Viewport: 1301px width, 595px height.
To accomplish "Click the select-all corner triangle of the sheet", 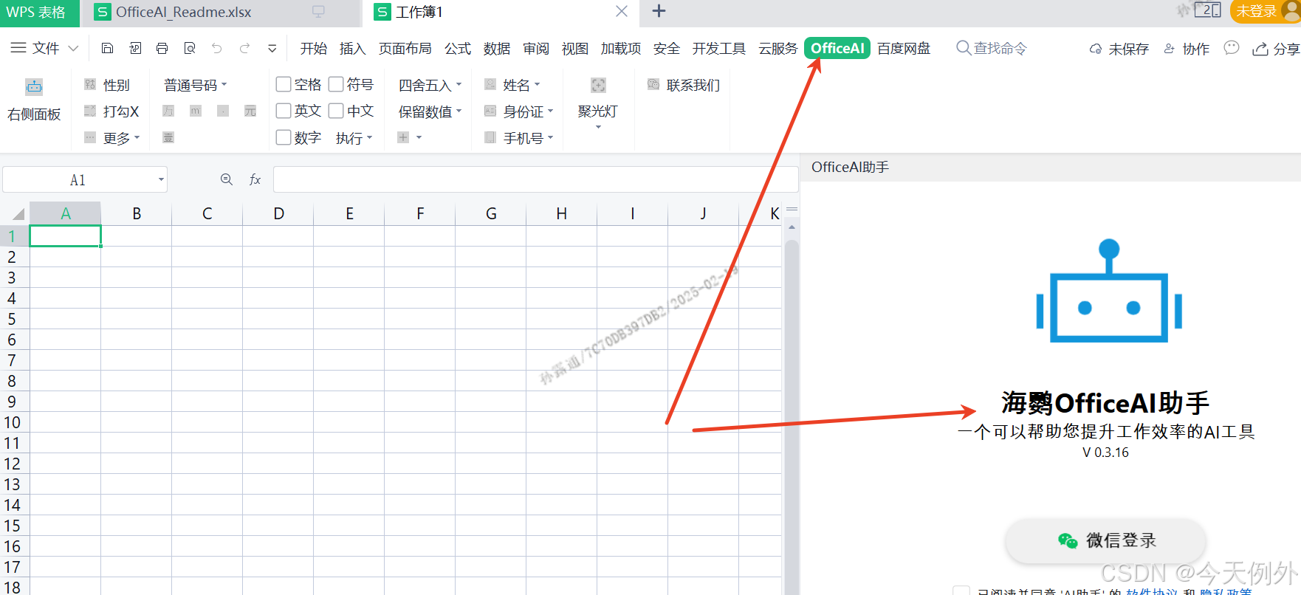I will [x=18, y=214].
